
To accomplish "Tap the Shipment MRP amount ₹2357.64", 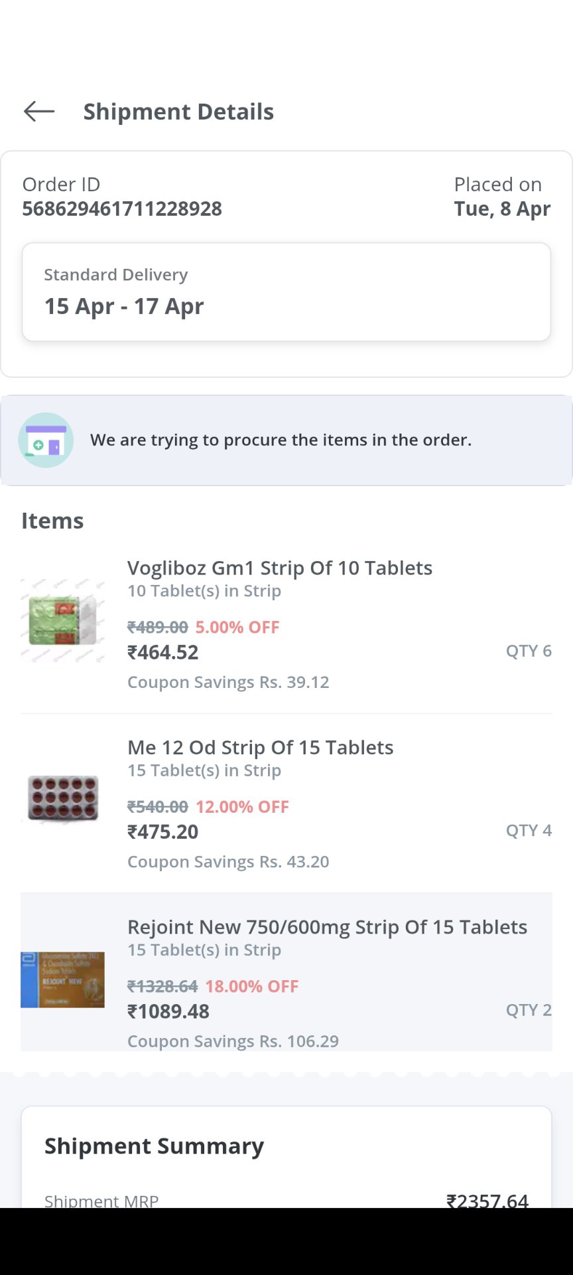I will (x=487, y=1200).
